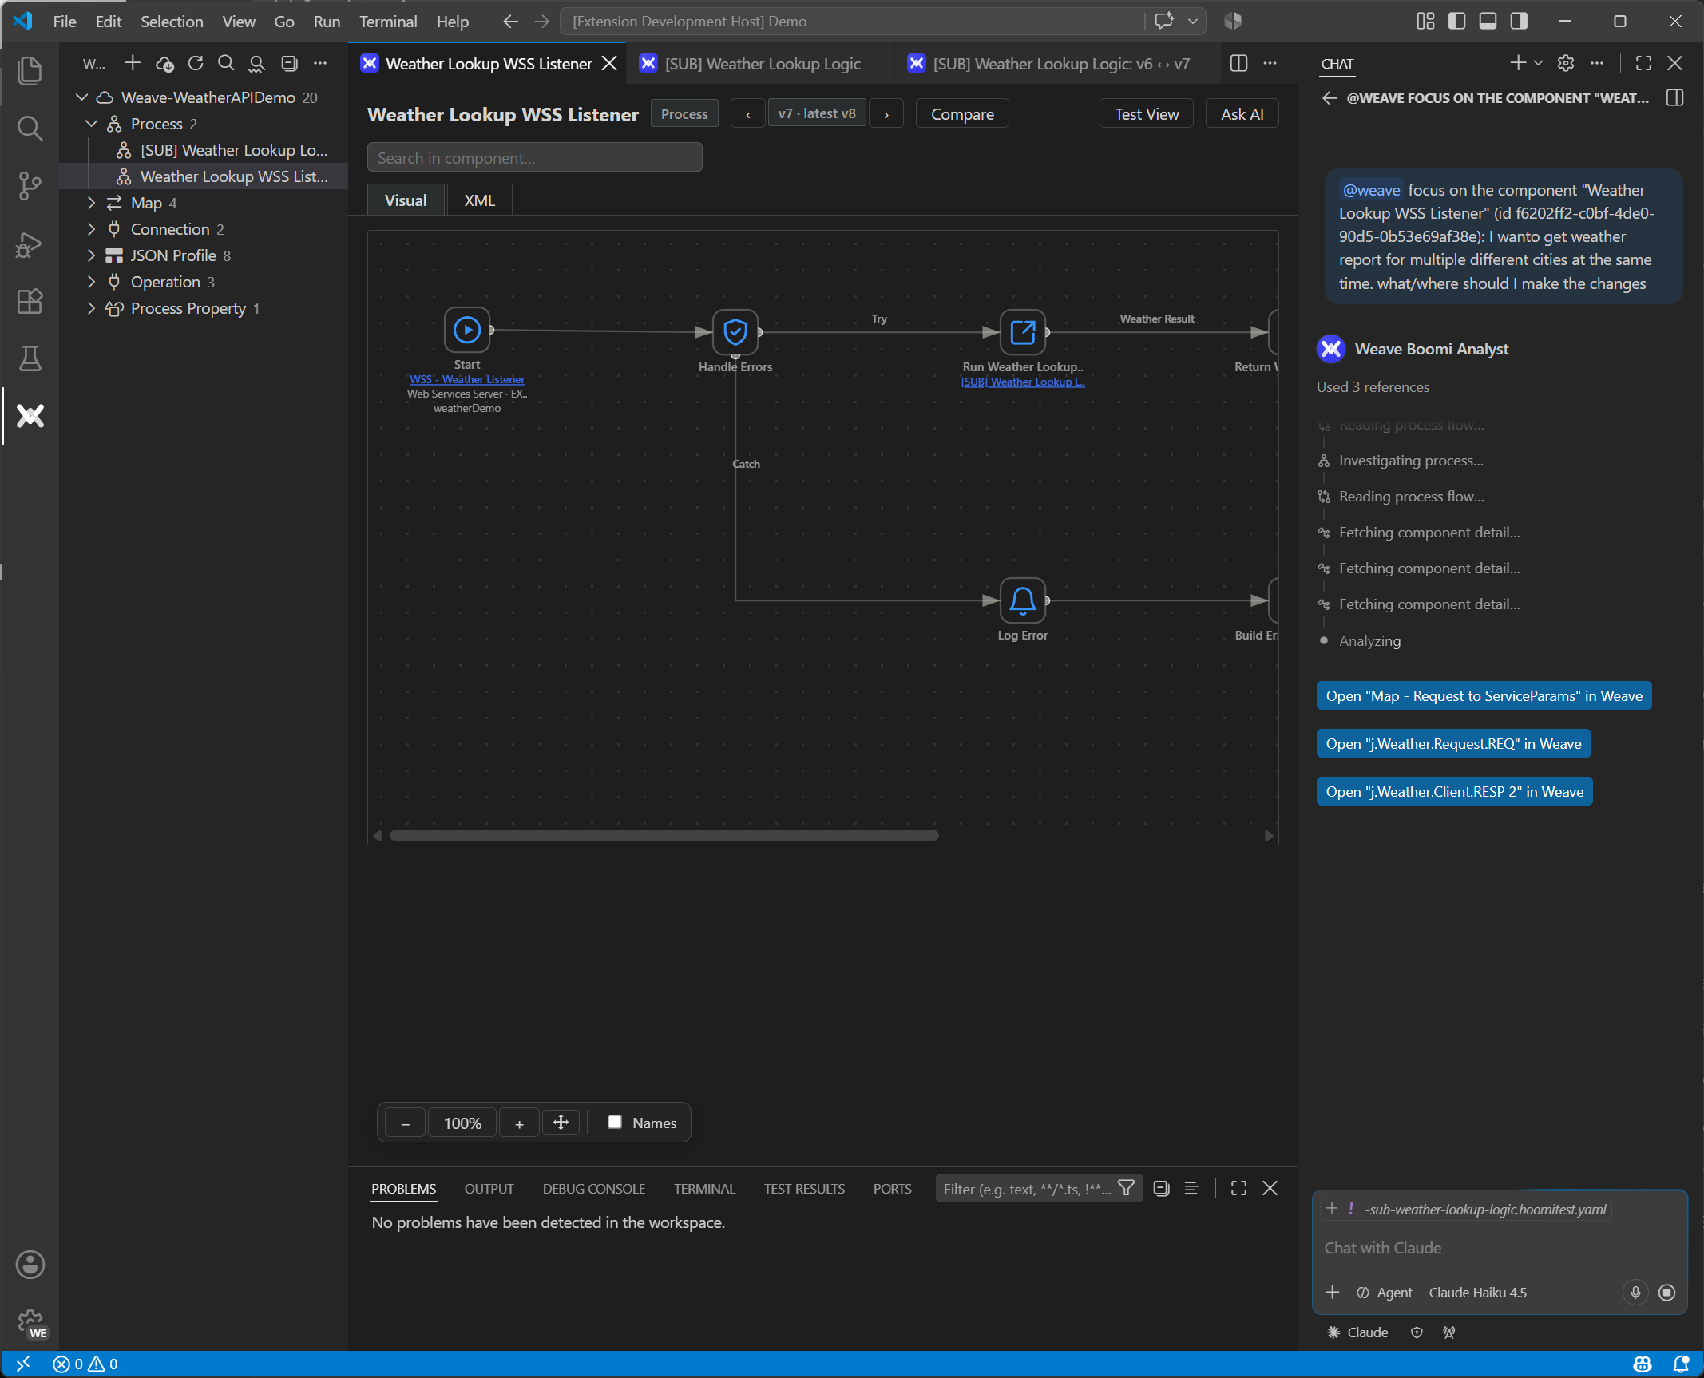Click the refresh icon in Weave sidebar
Screen dimensions: 1704x1378
(x=196, y=63)
